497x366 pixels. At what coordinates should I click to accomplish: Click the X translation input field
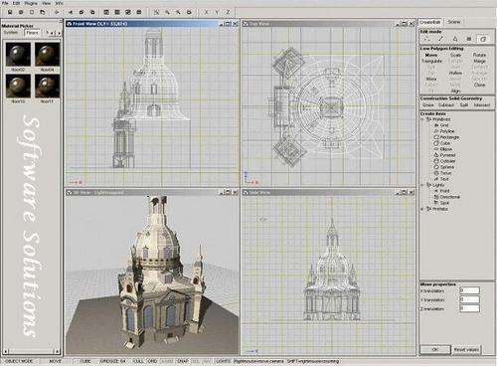tap(469, 290)
